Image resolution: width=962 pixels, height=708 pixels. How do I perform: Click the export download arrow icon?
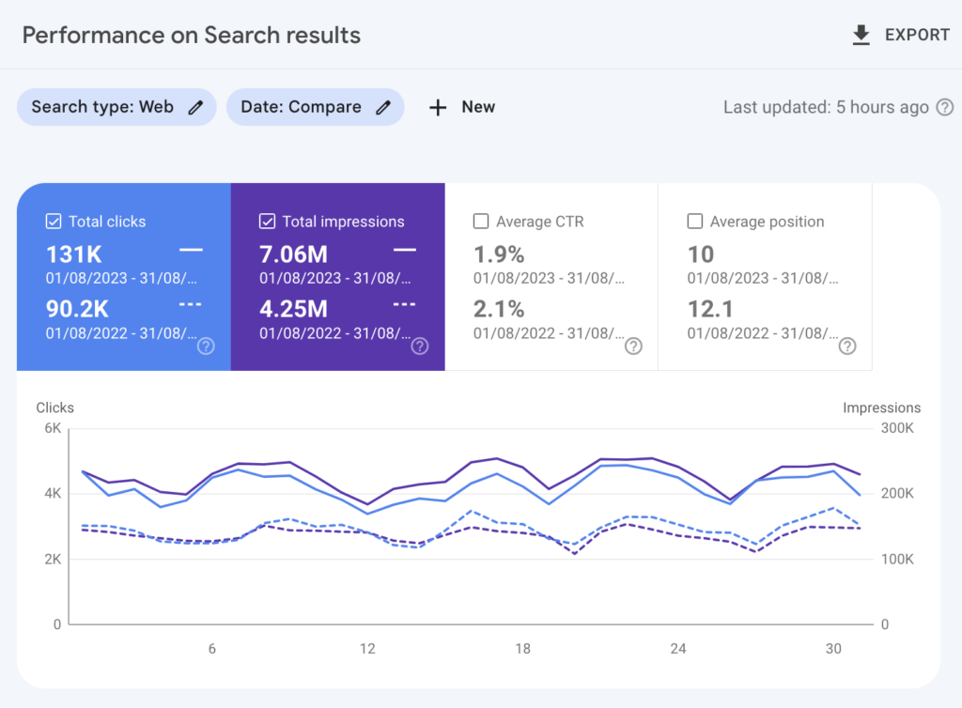point(861,36)
